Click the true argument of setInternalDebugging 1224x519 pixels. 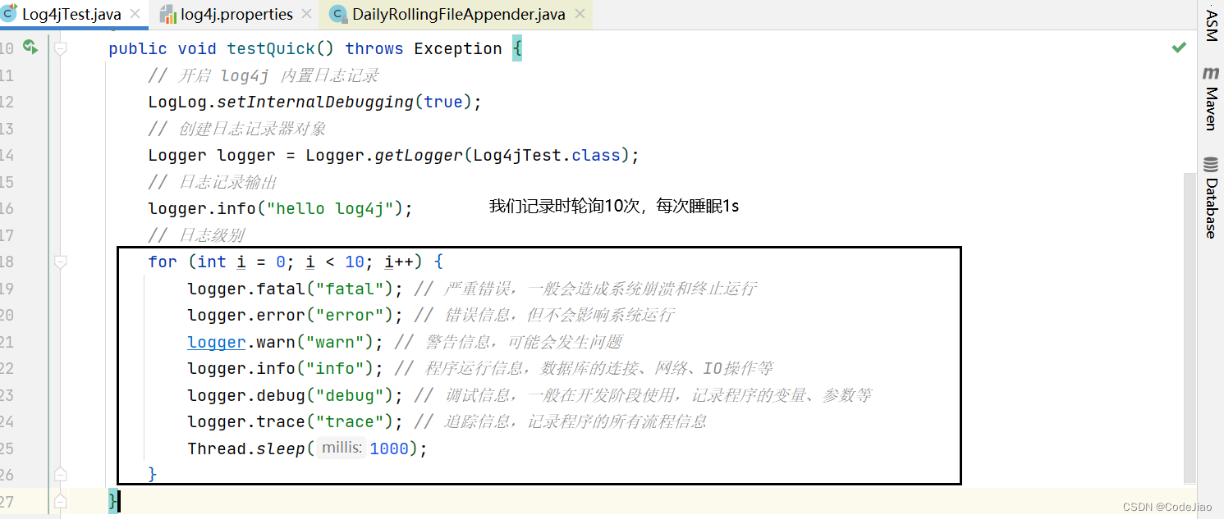pyautogui.click(x=443, y=102)
